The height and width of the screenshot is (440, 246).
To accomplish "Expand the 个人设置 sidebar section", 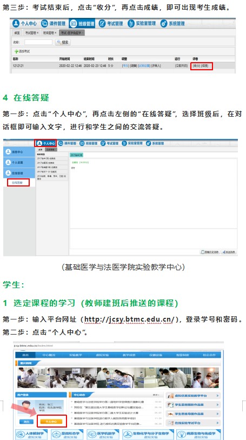I will pyautogui.click(x=19, y=163).
